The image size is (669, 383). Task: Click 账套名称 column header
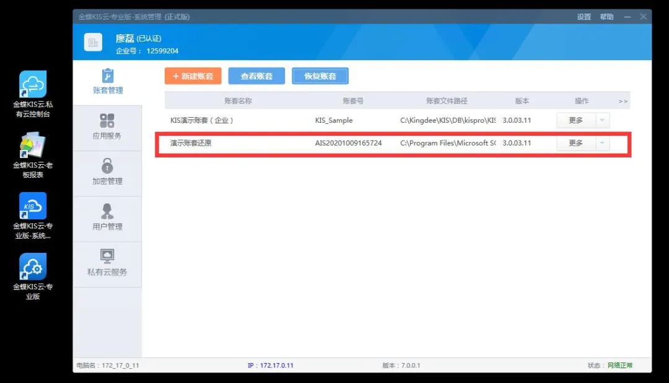238,101
